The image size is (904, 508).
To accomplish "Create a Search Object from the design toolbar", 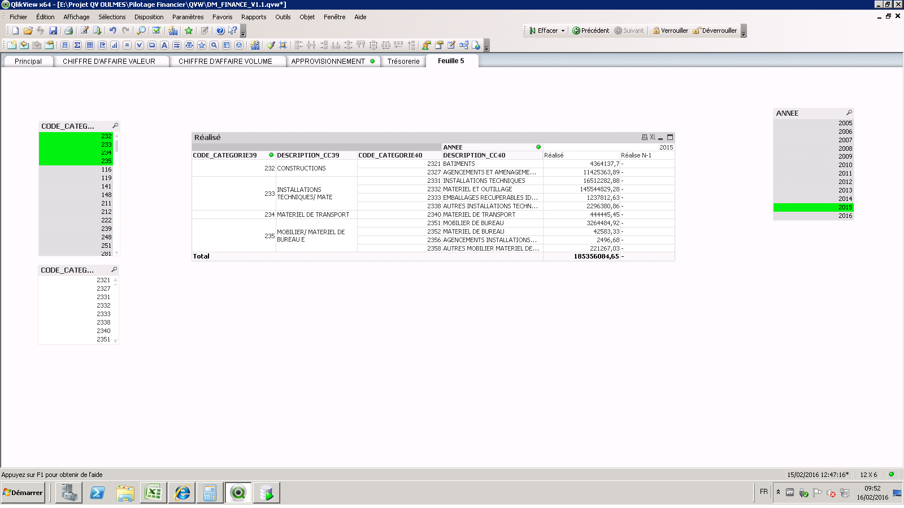I will 214,45.
